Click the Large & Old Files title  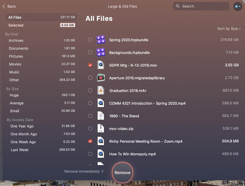[122, 6]
